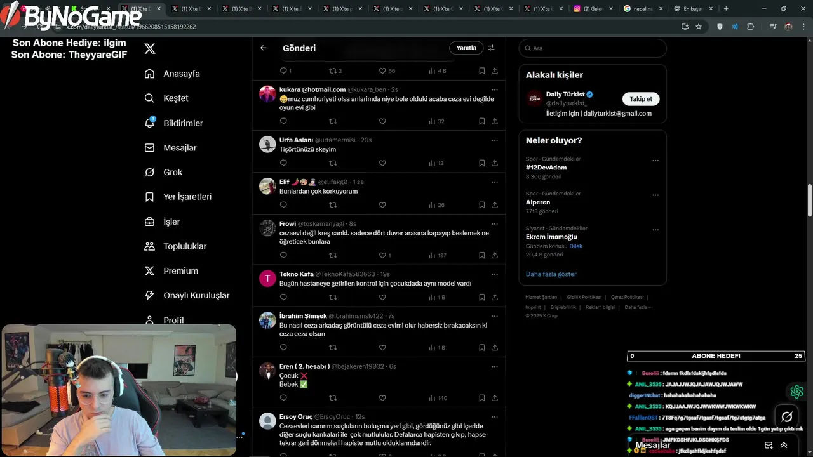Screen dimensions: 813x457
Task: Open Topluluklar in the sidebar
Action: [175, 246]
